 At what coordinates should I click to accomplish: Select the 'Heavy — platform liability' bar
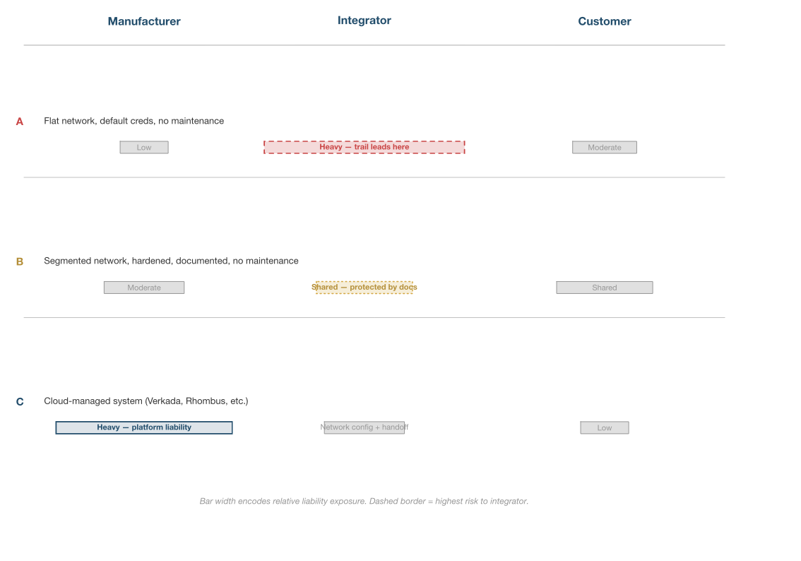144,427
